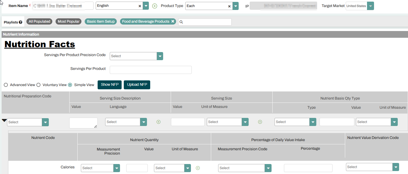Open the Servings Per Product Precision Code dropdown
The height and width of the screenshot is (174, 408).
[160, 56]
